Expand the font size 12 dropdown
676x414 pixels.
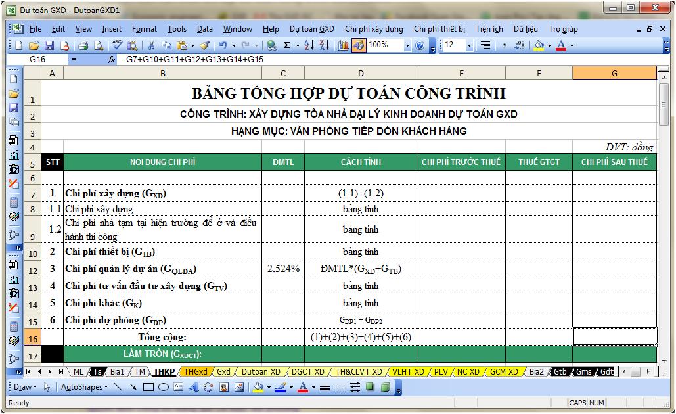pos(469,45)
